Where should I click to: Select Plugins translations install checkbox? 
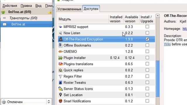[147, 64]
